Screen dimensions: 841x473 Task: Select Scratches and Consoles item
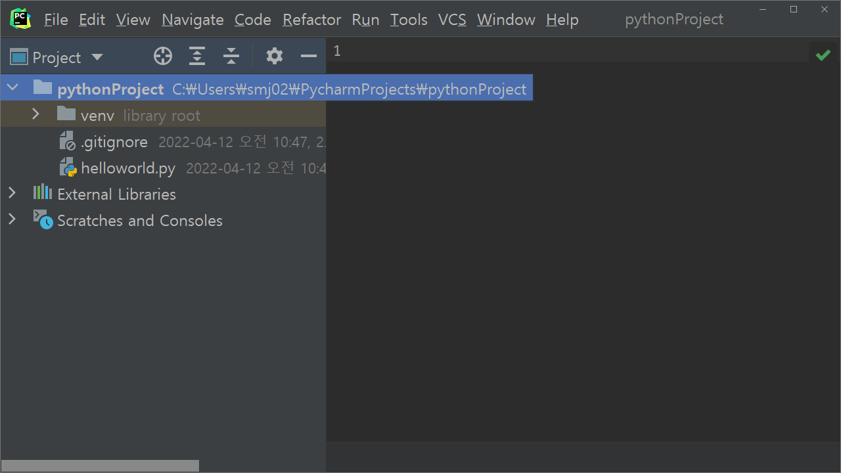[140, 221]
